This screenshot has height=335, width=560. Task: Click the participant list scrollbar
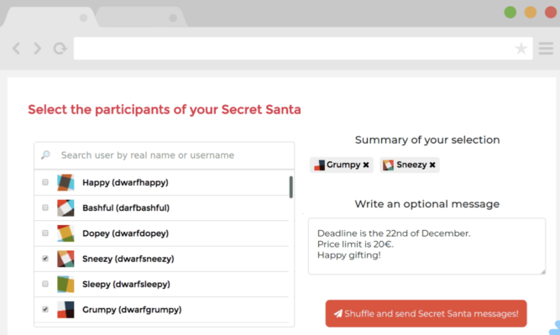[x=291, y=186]
